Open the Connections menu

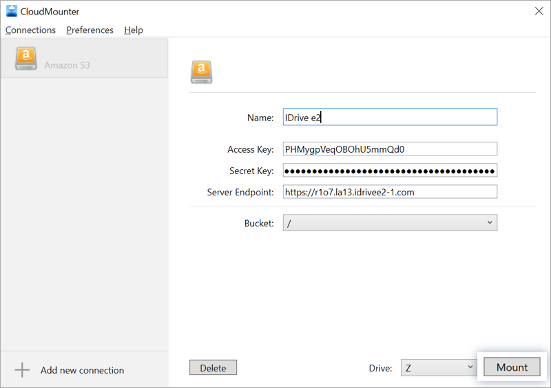click(30, 30)
